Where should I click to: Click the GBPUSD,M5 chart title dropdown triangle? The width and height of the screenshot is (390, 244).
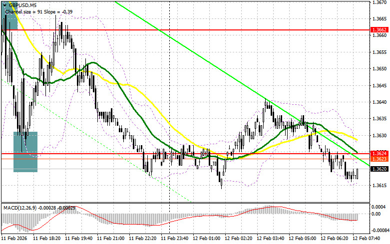click(x=4, y=5)
